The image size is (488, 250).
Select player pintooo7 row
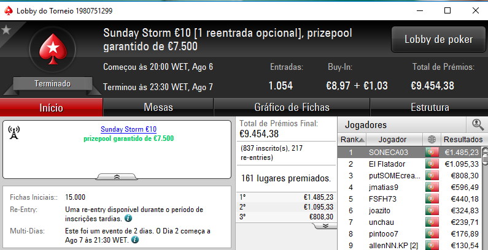pos(410,234)
